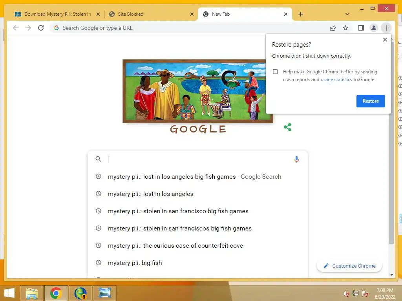Open the Action Center flag icon
This screenshot has width=402, height=301.
pos(365,294)
